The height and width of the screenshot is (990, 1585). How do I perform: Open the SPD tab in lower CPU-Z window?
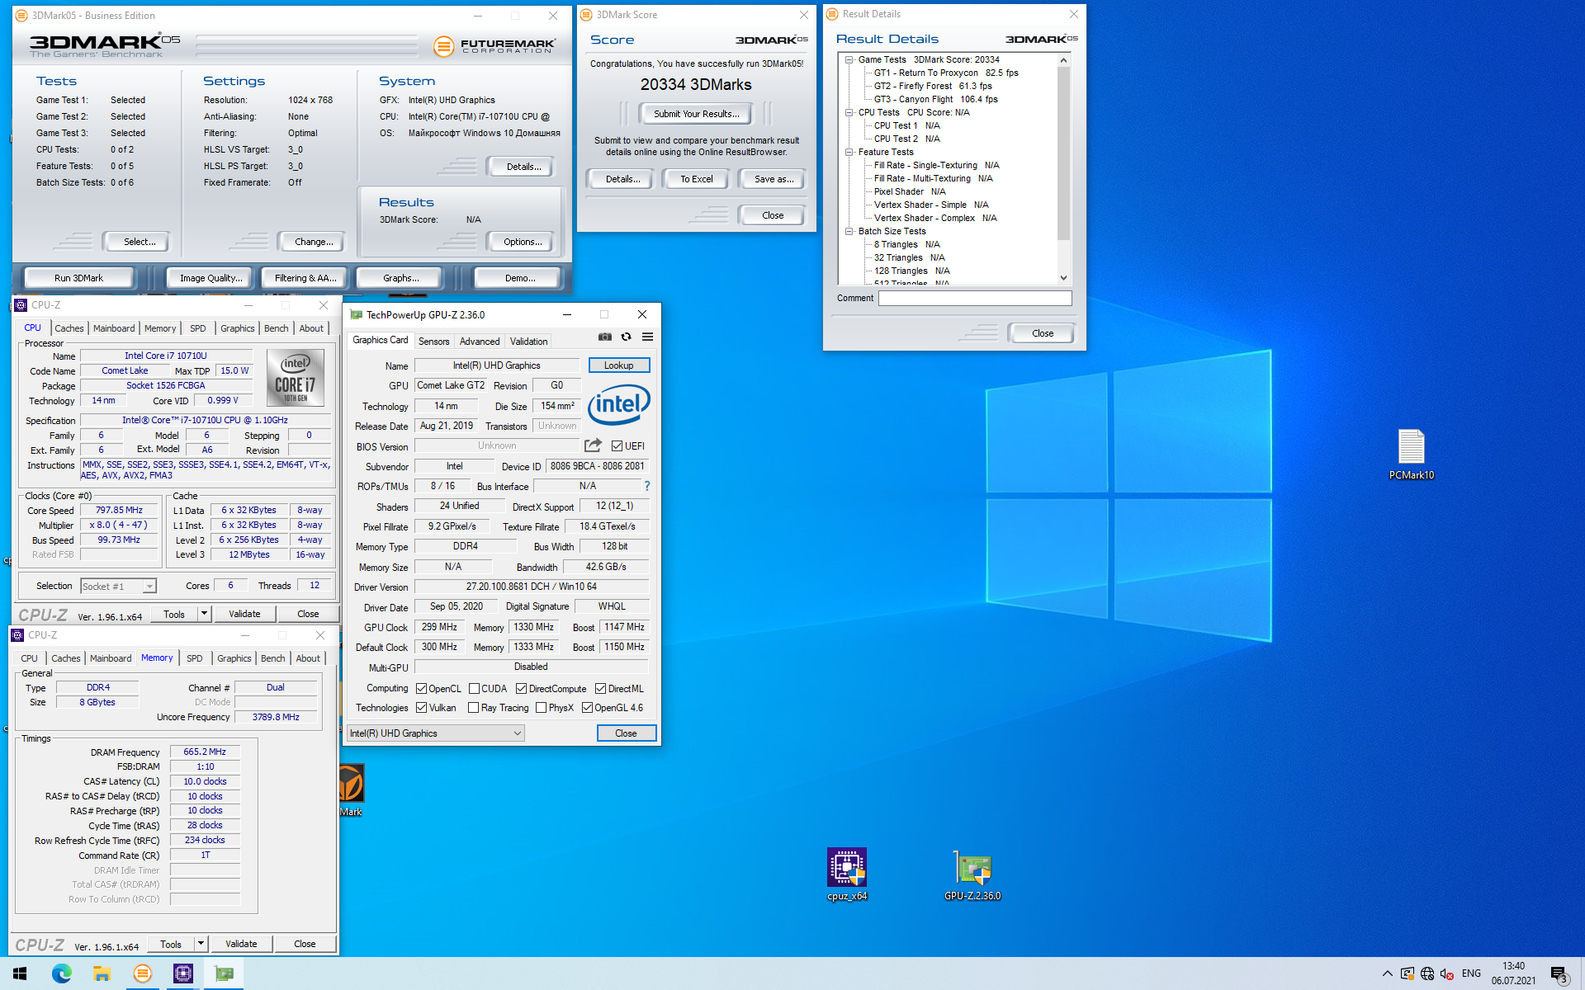point(195,658)
